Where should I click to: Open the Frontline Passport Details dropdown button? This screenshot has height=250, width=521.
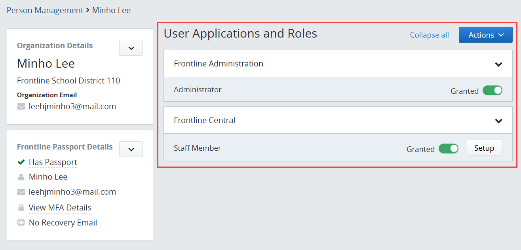pos(131,149)
